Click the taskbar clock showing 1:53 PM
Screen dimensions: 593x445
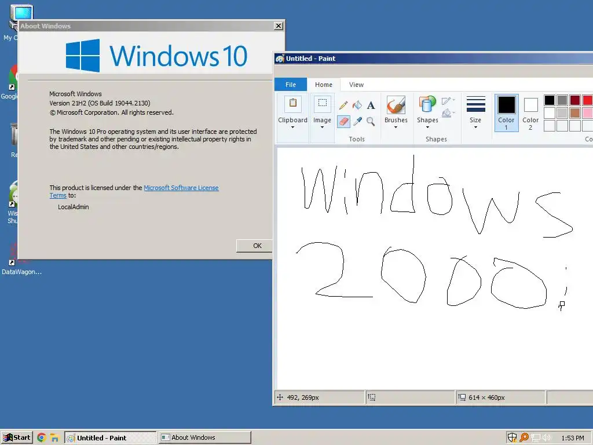[x=573, y=438]
